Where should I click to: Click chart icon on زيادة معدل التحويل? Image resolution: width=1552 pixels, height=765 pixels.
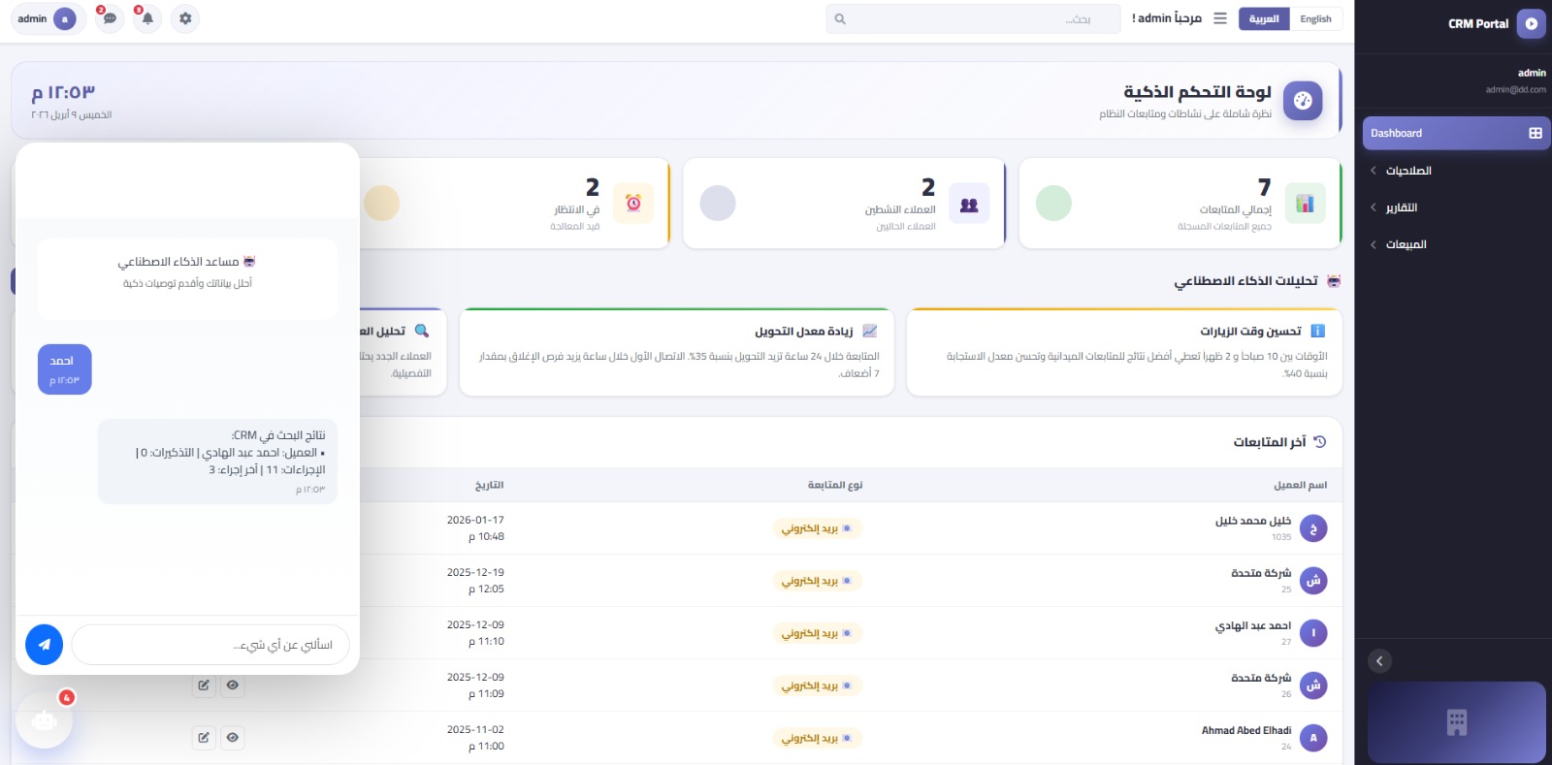click(870, 331)
